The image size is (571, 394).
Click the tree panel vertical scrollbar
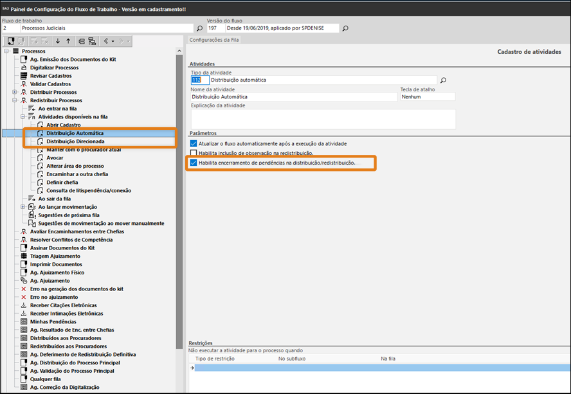tap(179, 193)
